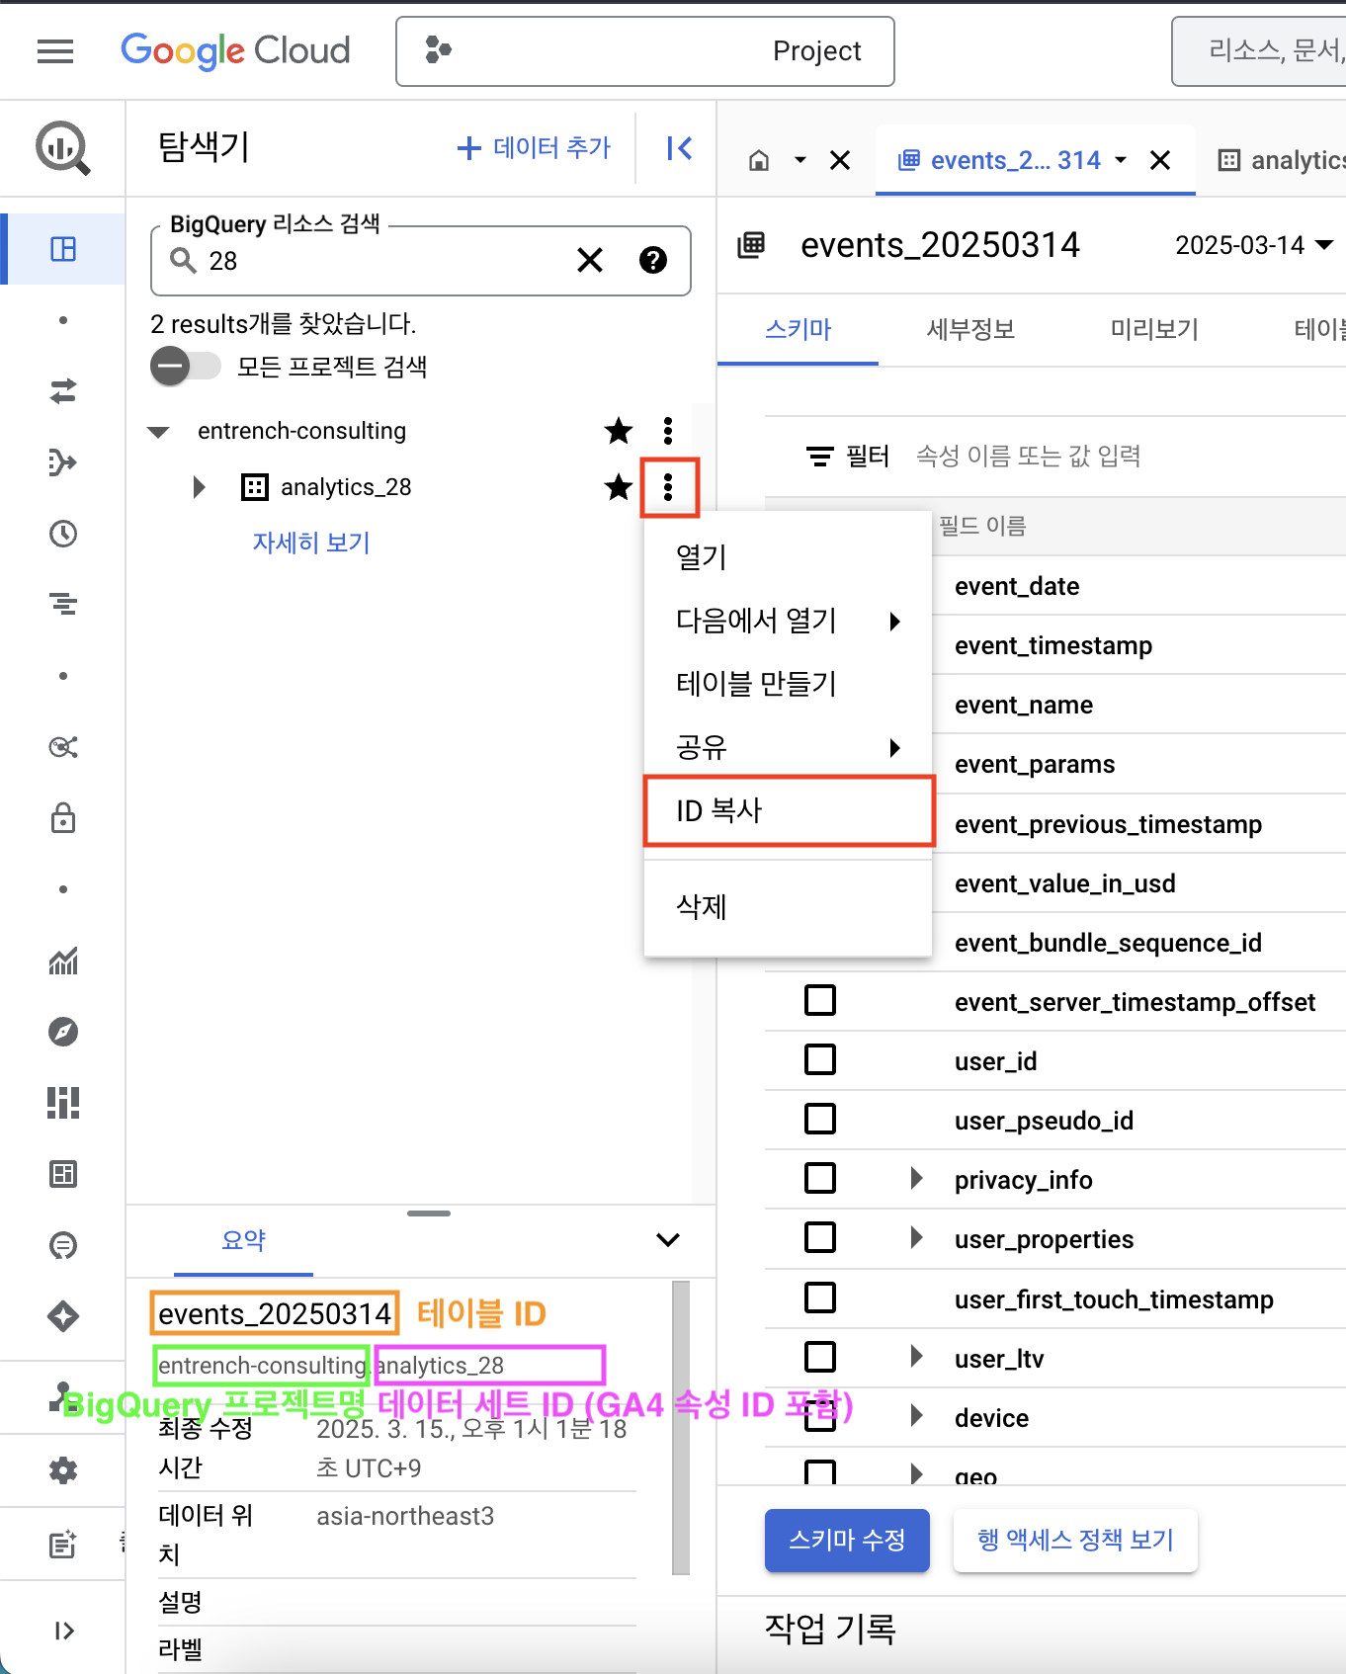Collapse the explorer panel with the arrow icon
1346x1674 pixels.
click(x=679, y=148)
